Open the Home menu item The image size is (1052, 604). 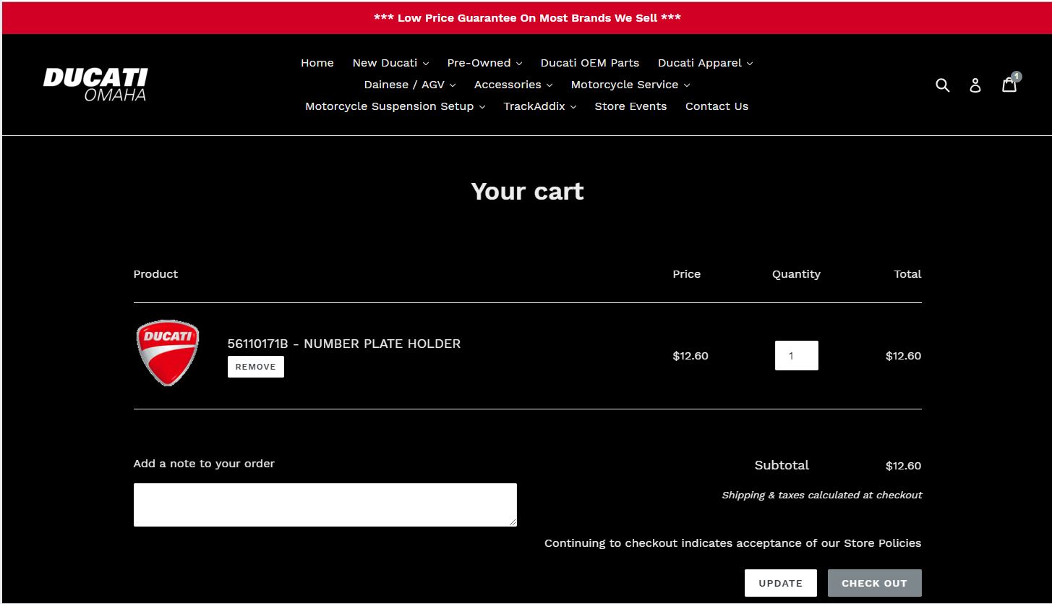pyautogui.click(x=317, y=63)
